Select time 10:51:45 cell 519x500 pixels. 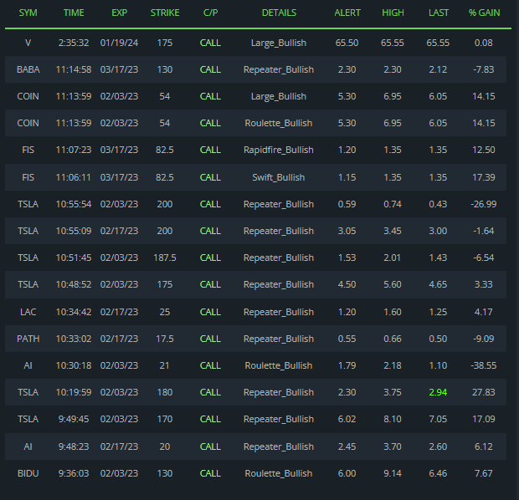pyautogui.click(x=74, y=258)
